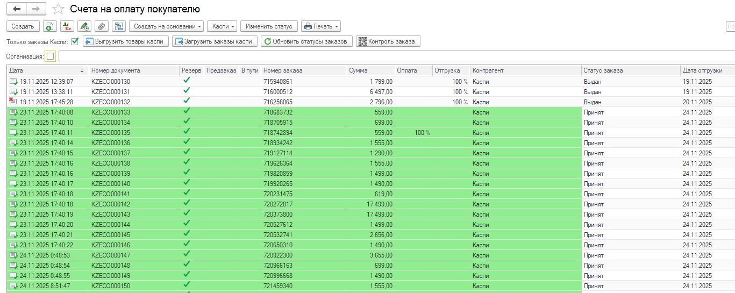Screen dimensions: 735x293
Task: Click the back navigation arrow
Action: [x=17, y=9]
